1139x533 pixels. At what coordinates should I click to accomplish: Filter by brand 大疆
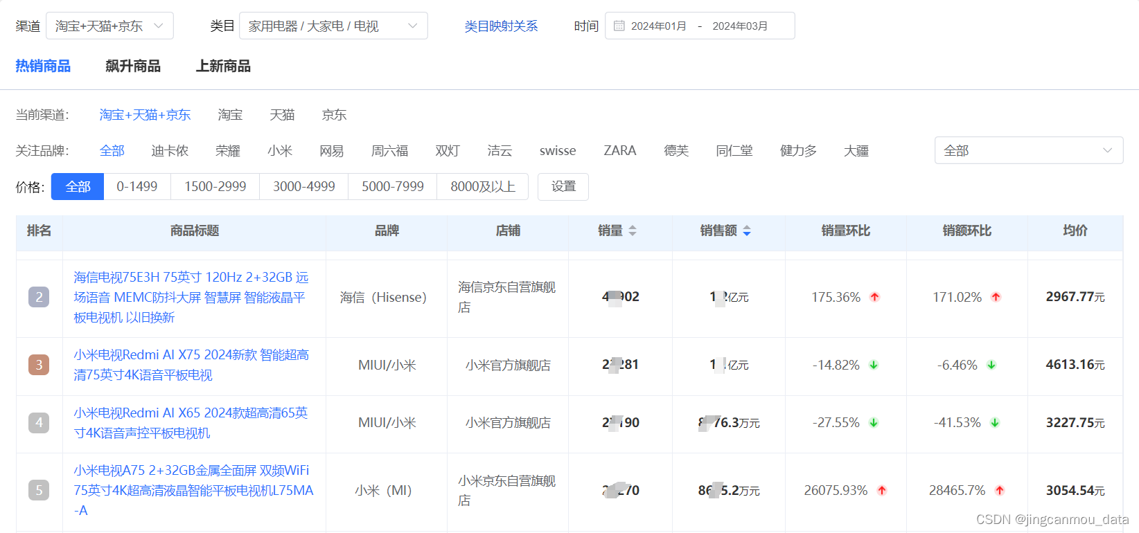click(x=856, y=151)
